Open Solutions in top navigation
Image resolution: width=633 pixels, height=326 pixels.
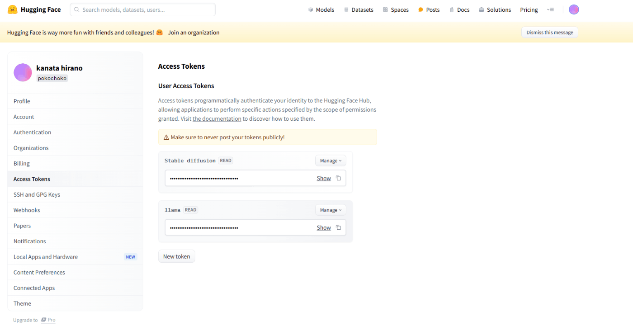click(x=495, y=9)
